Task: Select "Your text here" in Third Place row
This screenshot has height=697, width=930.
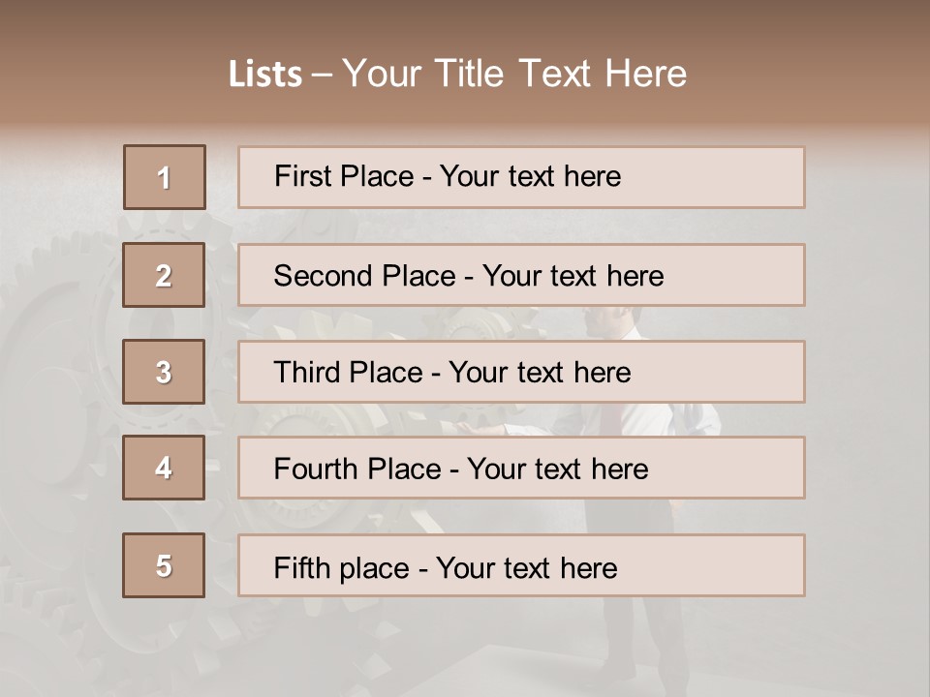Action: pos(540,373)
